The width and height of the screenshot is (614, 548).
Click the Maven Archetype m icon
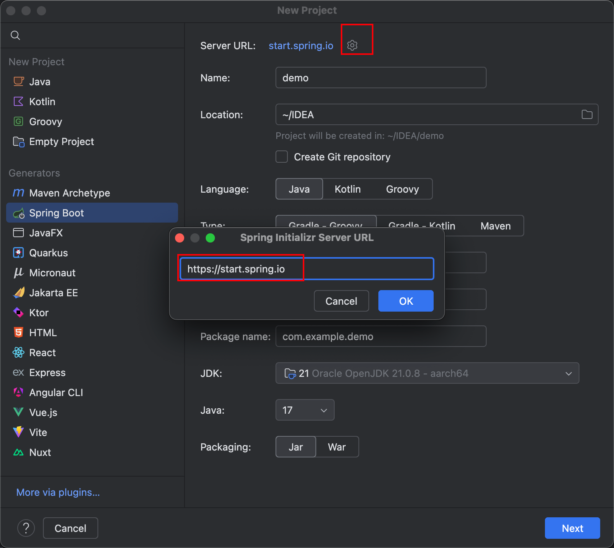(18, 193)
